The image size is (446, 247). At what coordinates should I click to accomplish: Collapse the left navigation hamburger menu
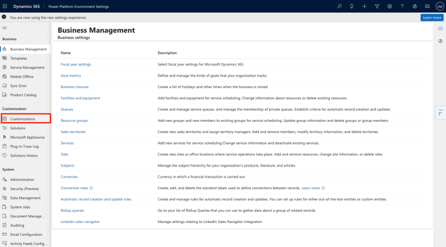[5, 28]
